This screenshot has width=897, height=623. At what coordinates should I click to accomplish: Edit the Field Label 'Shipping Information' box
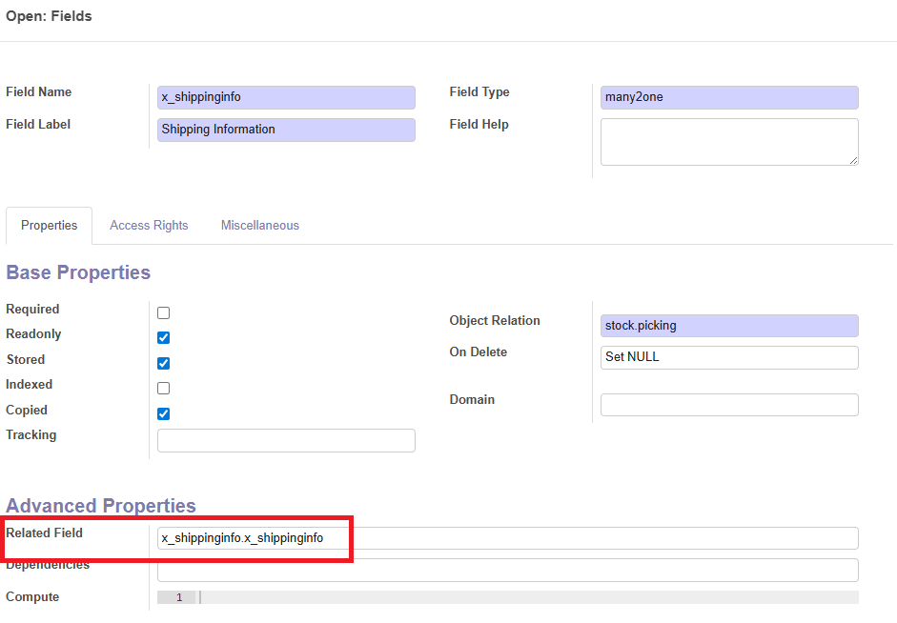(286, 130)
